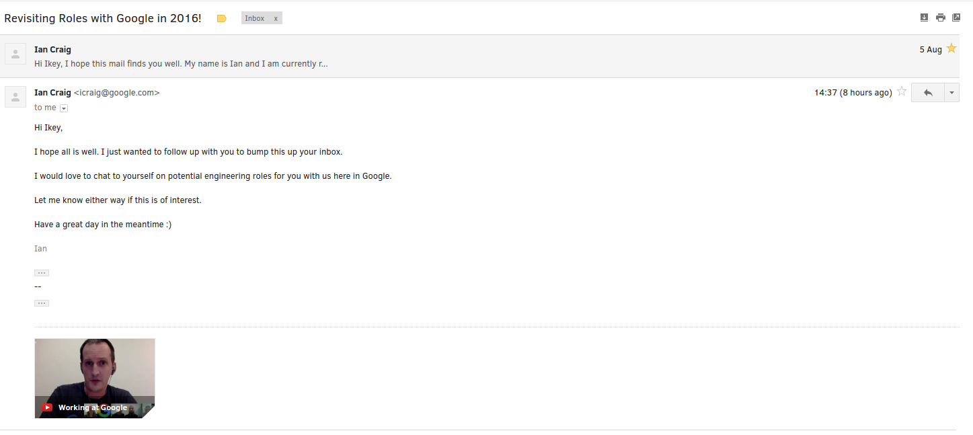973x435 pixels.
Task: Print the conversation with the printer icon
Action: [x=941, y=17]
